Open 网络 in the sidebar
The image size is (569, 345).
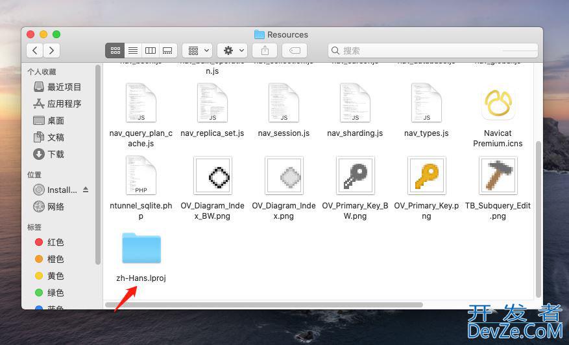point(49,206)
